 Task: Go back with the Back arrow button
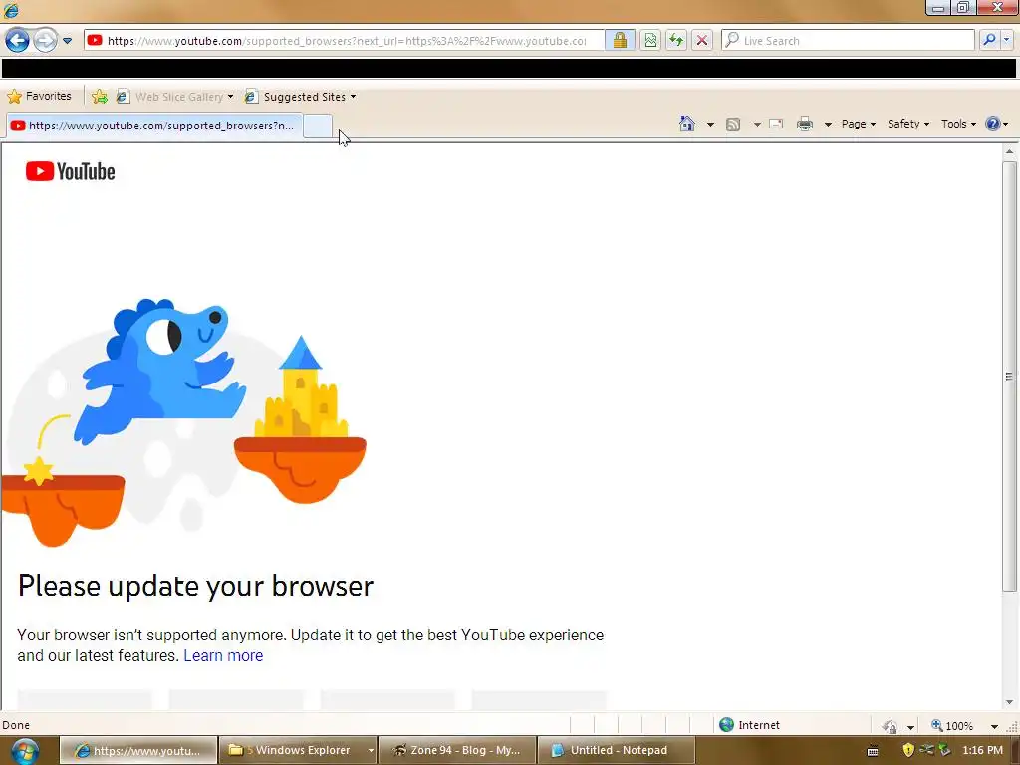[x=17, y=40]
